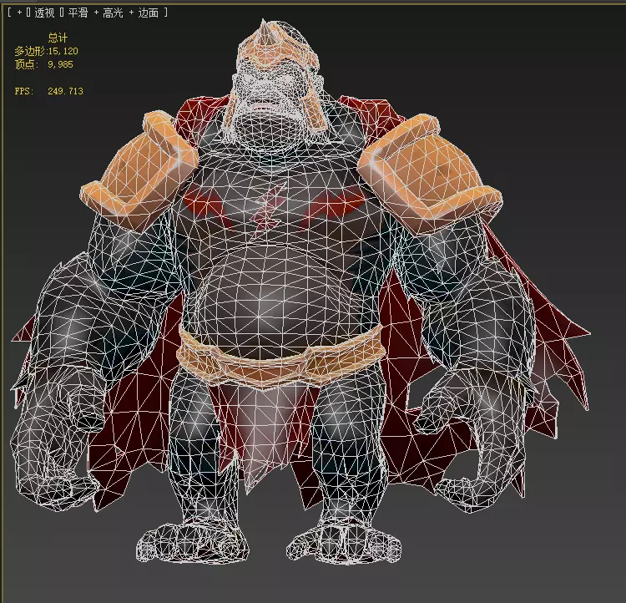Open the 平滑 + 高光 + 边面 shading menu

tap(113, 13)
